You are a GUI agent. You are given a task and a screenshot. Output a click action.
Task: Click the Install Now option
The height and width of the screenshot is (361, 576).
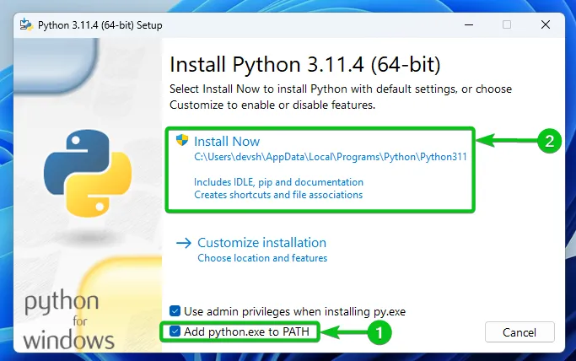pos(320,170)
